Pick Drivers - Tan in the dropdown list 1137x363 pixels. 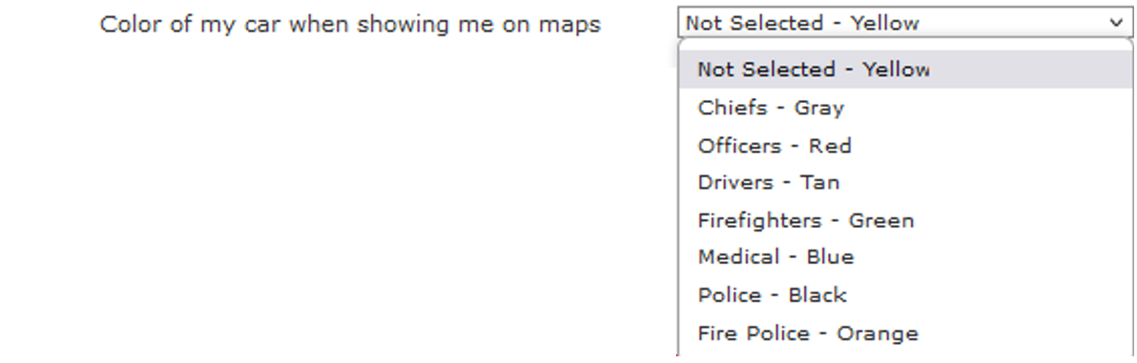[905, 183]
